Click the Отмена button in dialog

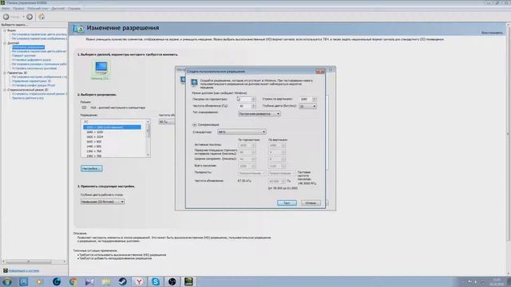311,202
